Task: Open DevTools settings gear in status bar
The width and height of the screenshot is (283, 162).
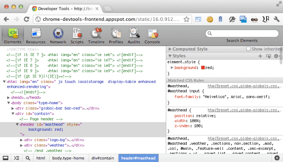Action: (277, 158)
